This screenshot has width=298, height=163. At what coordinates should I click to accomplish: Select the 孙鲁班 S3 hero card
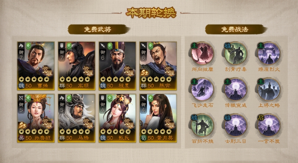[x=36, y=118]
